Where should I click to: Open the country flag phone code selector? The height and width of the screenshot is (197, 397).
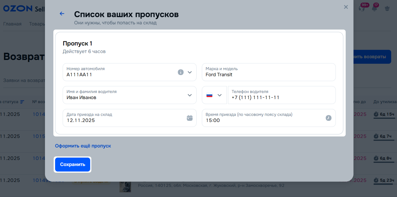pyautogui.click(x=214, y=95)
